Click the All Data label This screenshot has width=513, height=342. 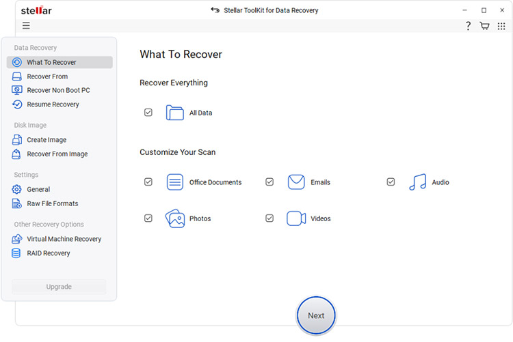coord(200,113)
